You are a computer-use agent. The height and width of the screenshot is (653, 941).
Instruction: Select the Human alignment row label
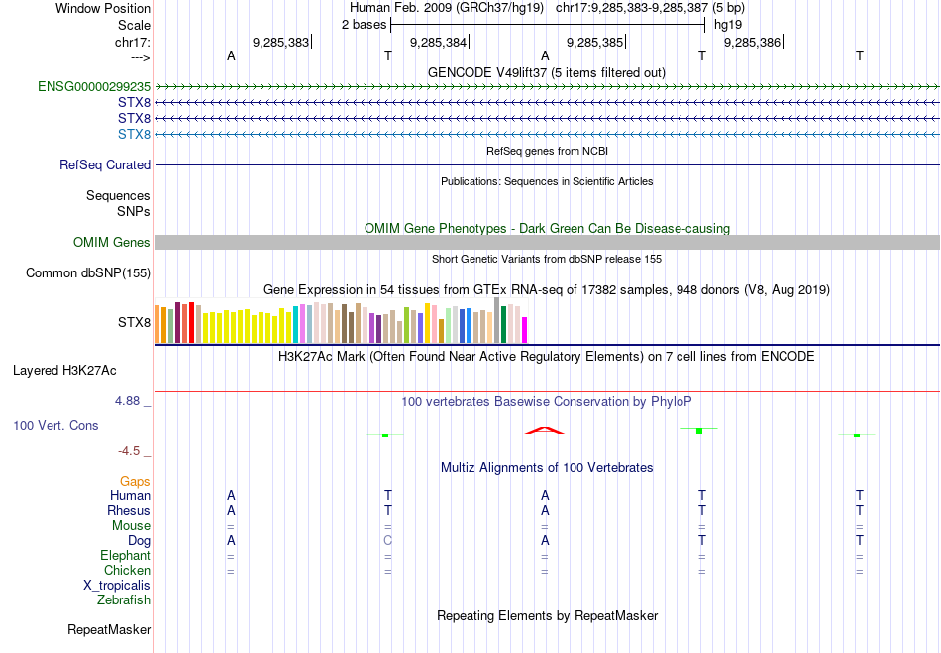click(130, 496)
